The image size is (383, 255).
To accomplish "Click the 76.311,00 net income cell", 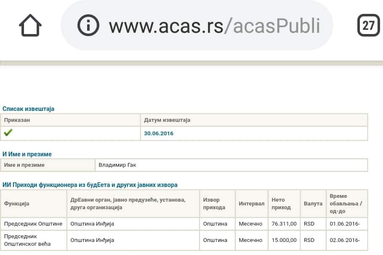I will (x=284, y=224).
